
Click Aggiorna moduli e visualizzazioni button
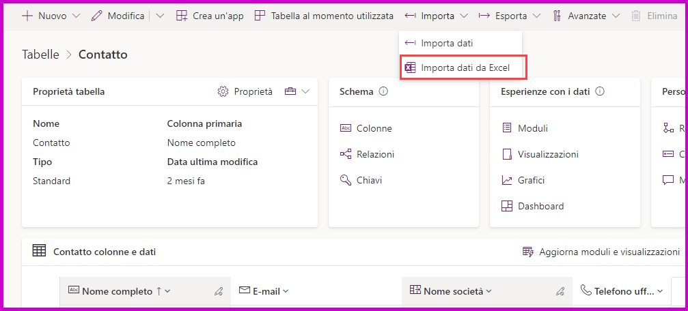[x=601, y=252]
